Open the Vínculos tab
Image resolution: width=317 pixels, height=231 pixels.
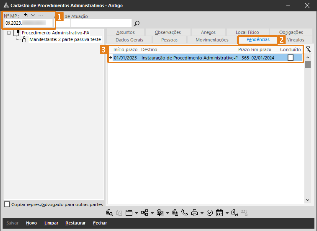pyautogui.click(x=295, y=40)
